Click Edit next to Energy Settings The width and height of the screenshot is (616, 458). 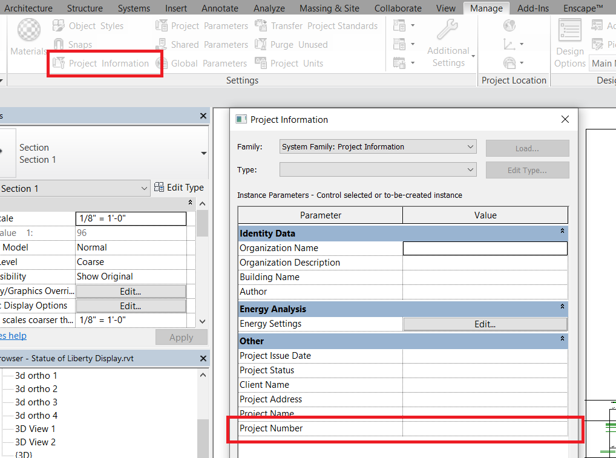click(x=485, y=324)
